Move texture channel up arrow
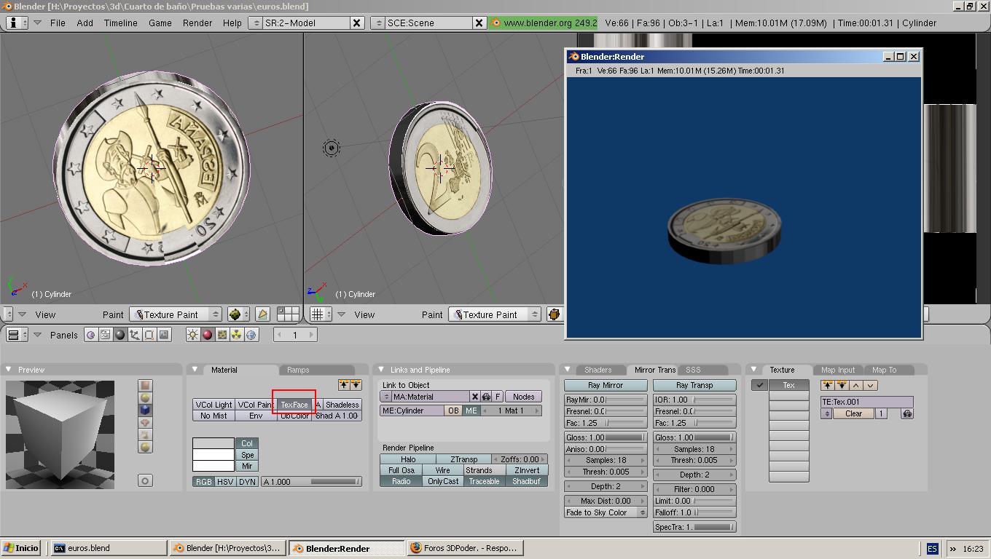This screenshot has width=991, height=559. pyautogui.click(x=855, y=385)
